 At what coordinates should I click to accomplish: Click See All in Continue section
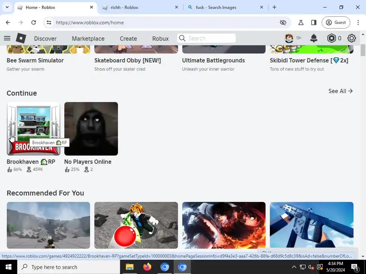click(341, 91)
